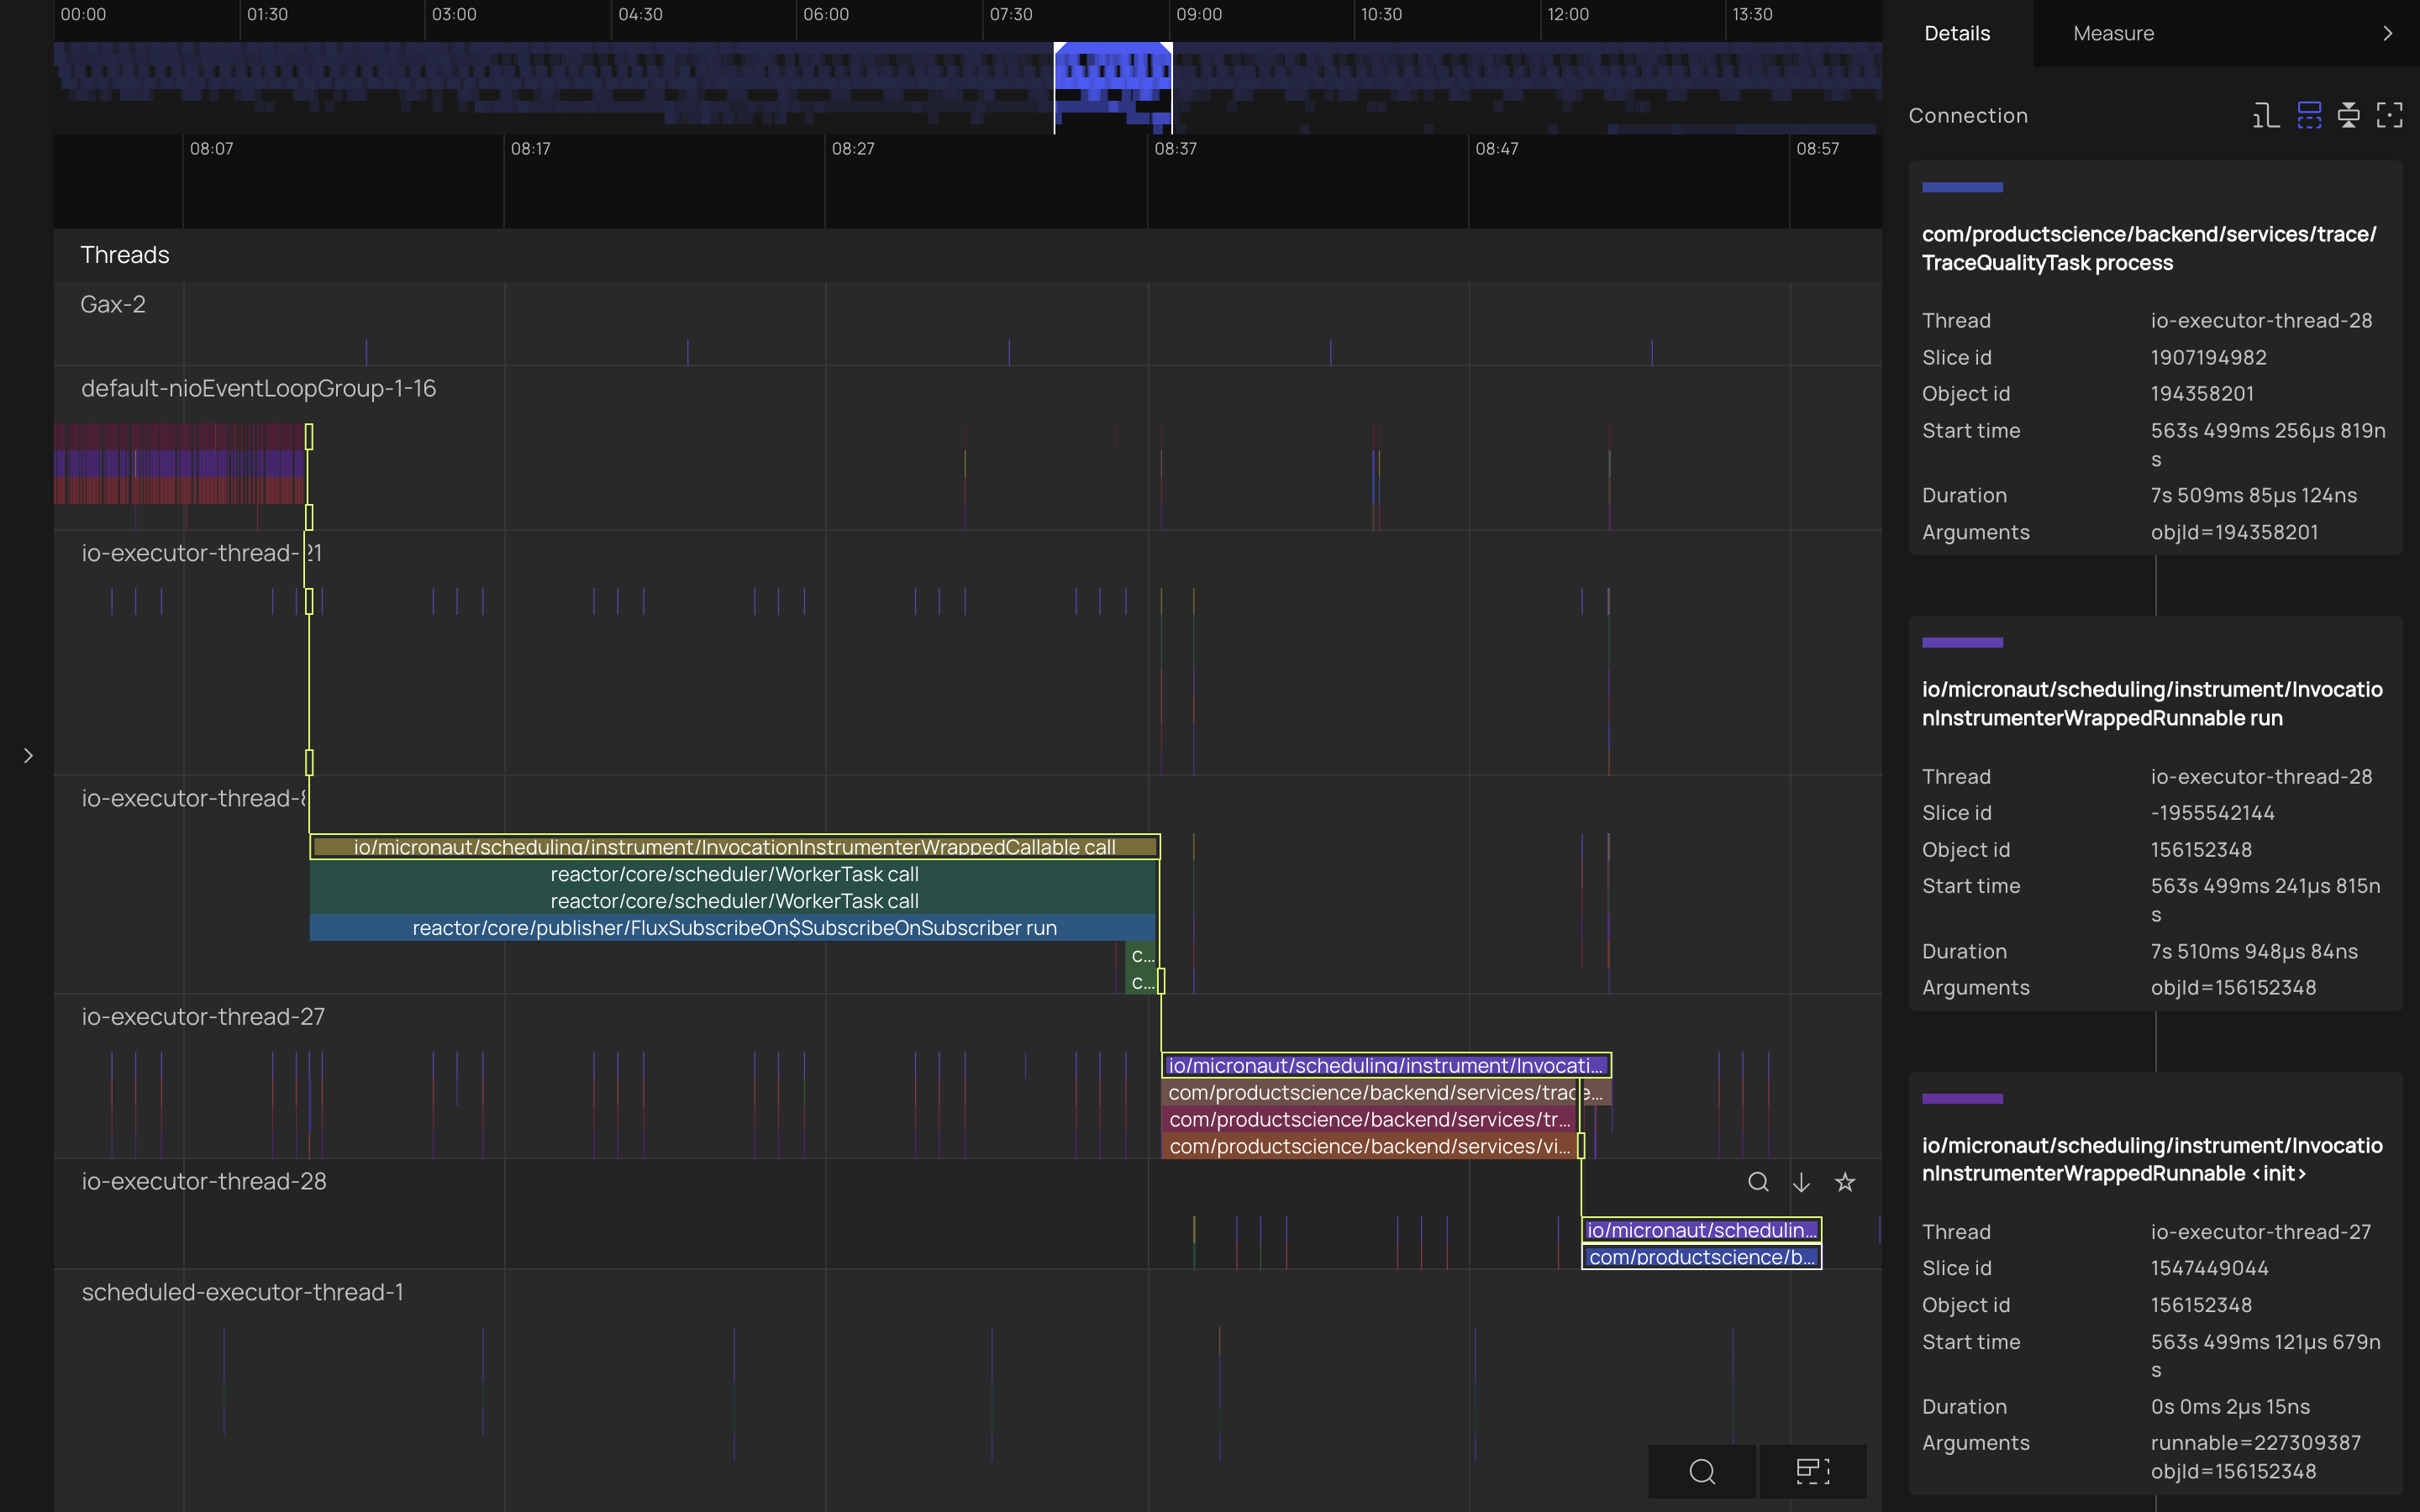Star the io-executor-thread-28 thread
Screen dimensions: 2420x1512
click(1845, 1182)
